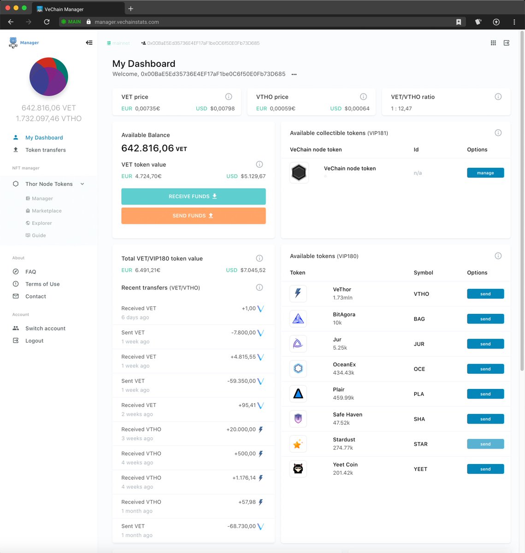The width and height of the screenshot is (525, 553).
Task: Click the browser address bar URL
Action: pos(127,22)
